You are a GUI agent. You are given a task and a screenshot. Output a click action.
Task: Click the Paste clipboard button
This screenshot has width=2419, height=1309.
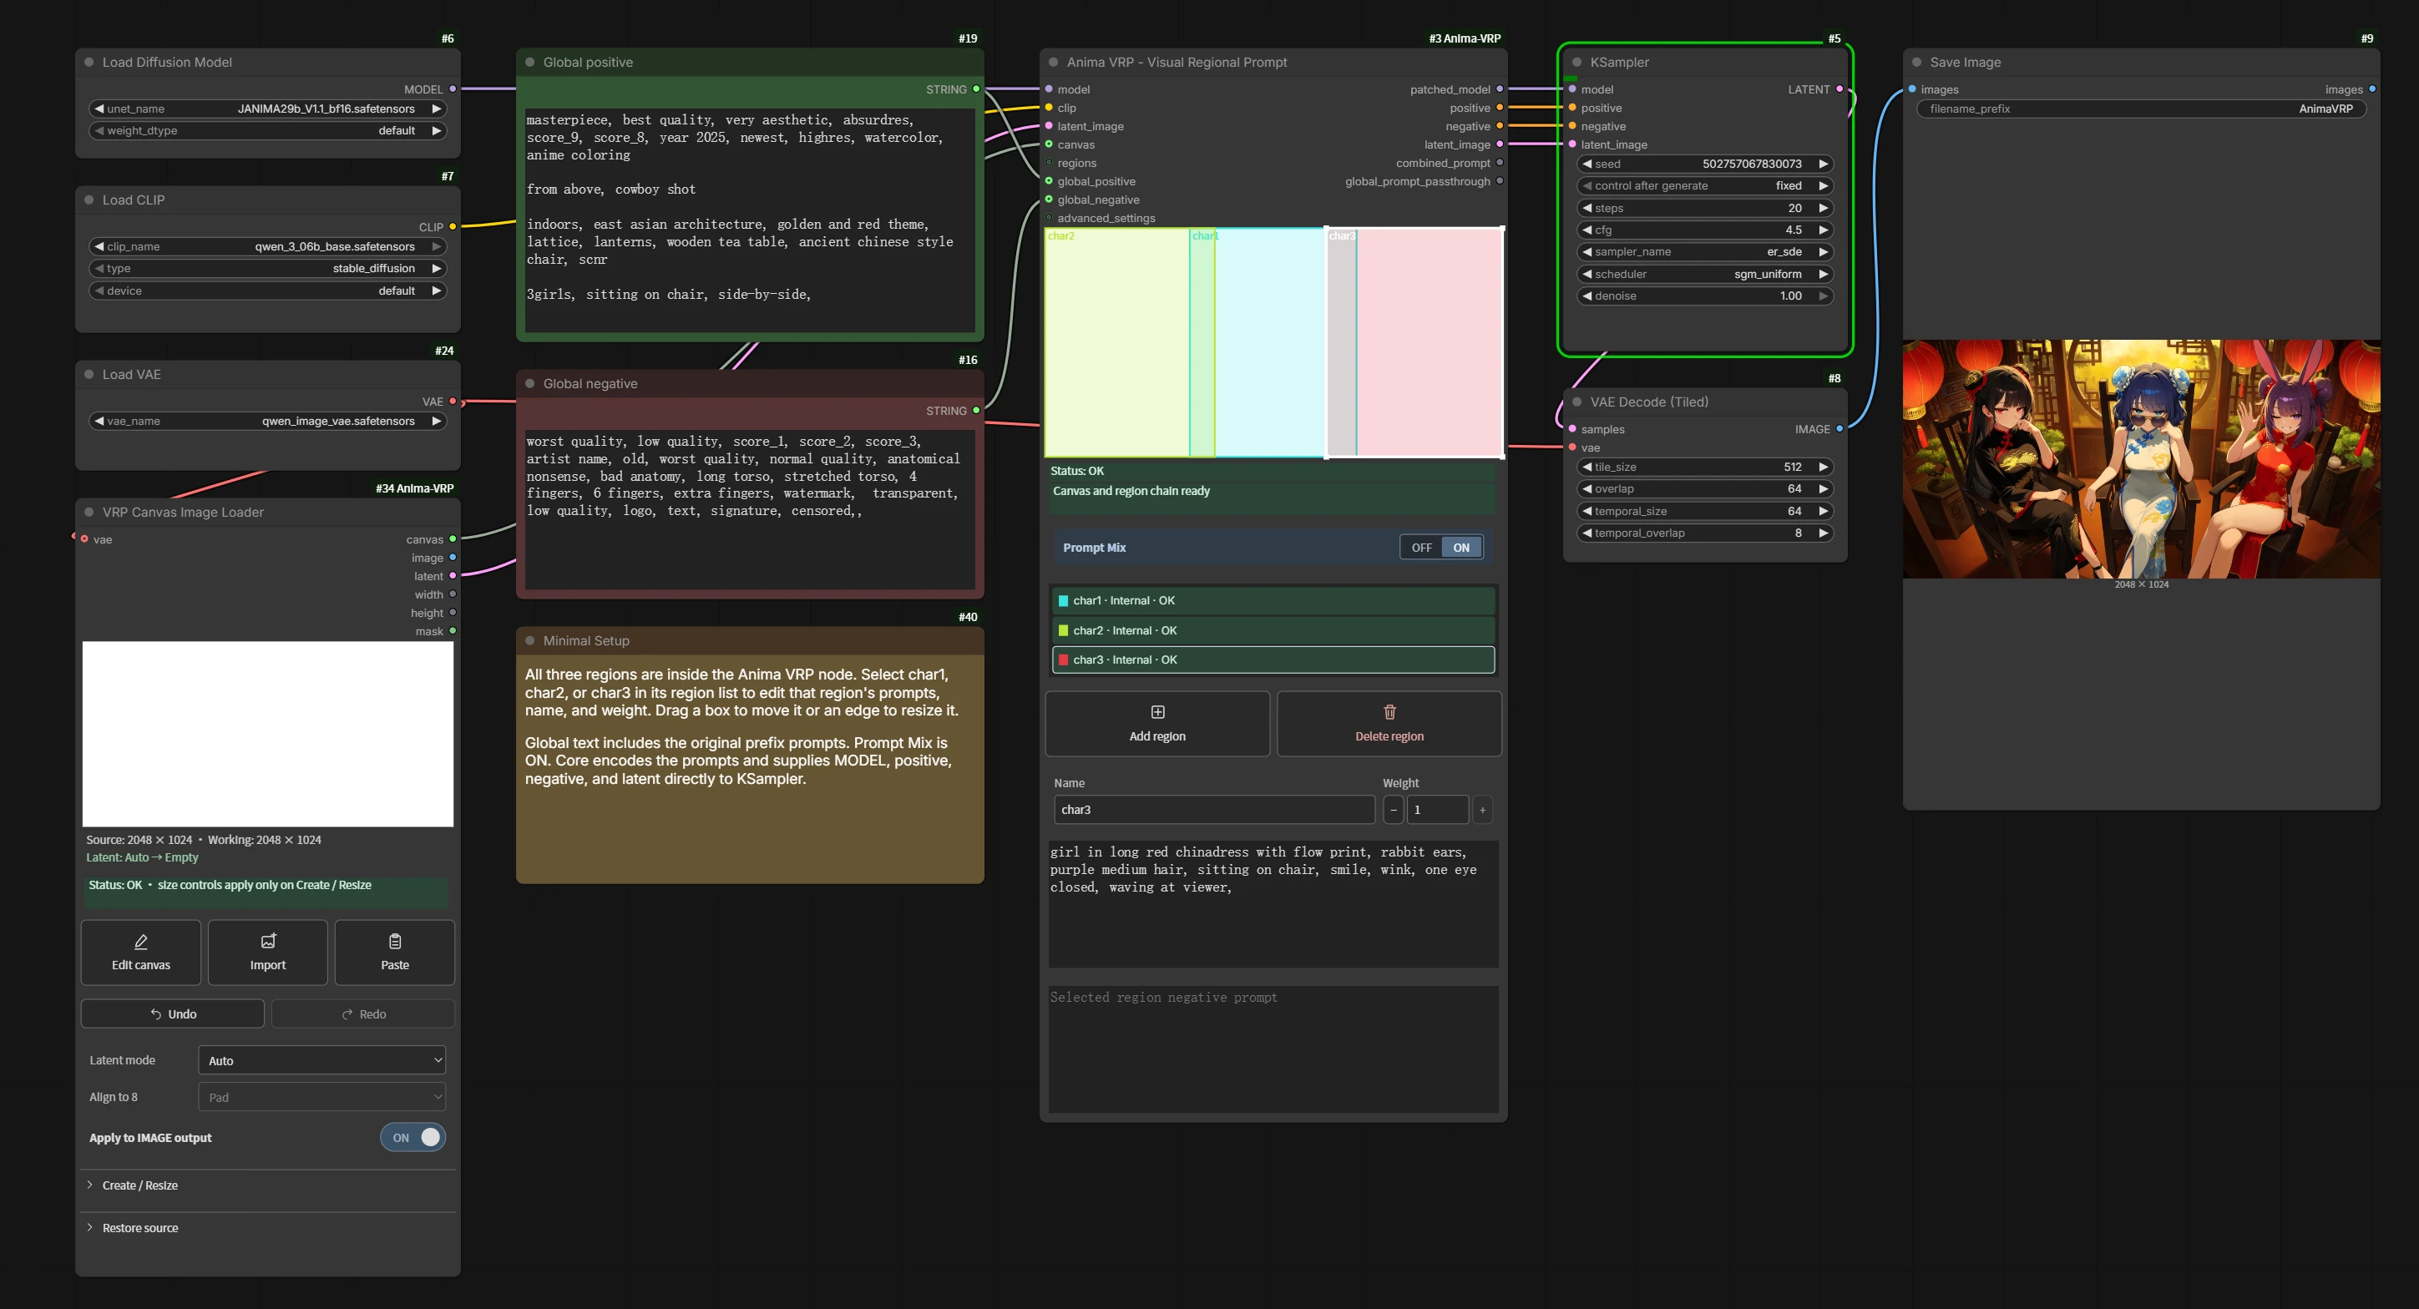tap(394, 953)
